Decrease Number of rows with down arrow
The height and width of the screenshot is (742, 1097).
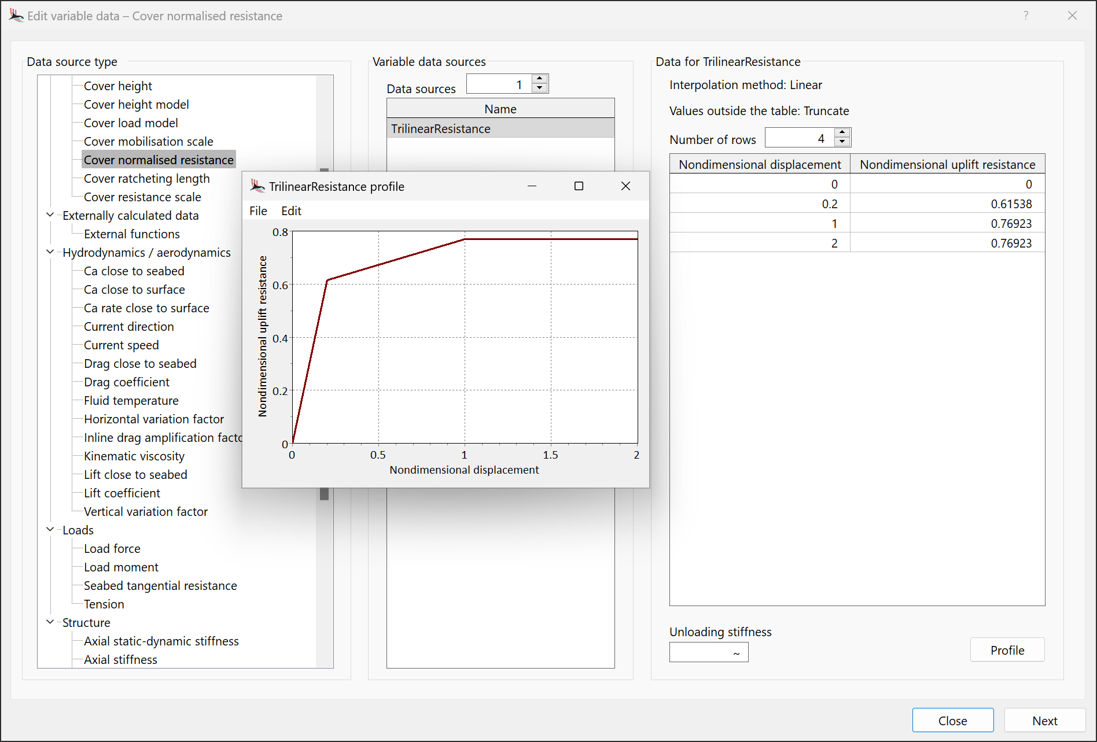coord(842,142)
